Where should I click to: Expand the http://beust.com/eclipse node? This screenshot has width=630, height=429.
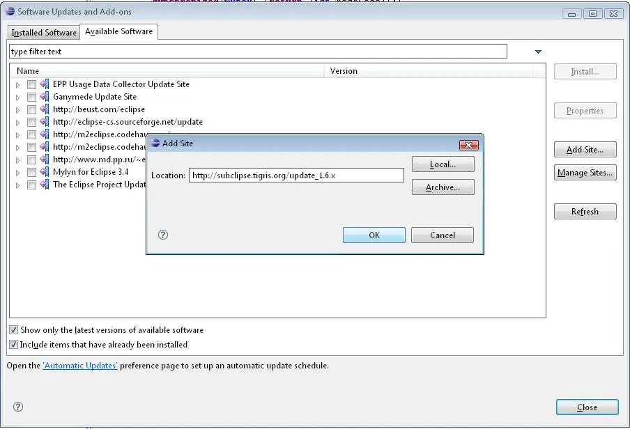point(17,110)
